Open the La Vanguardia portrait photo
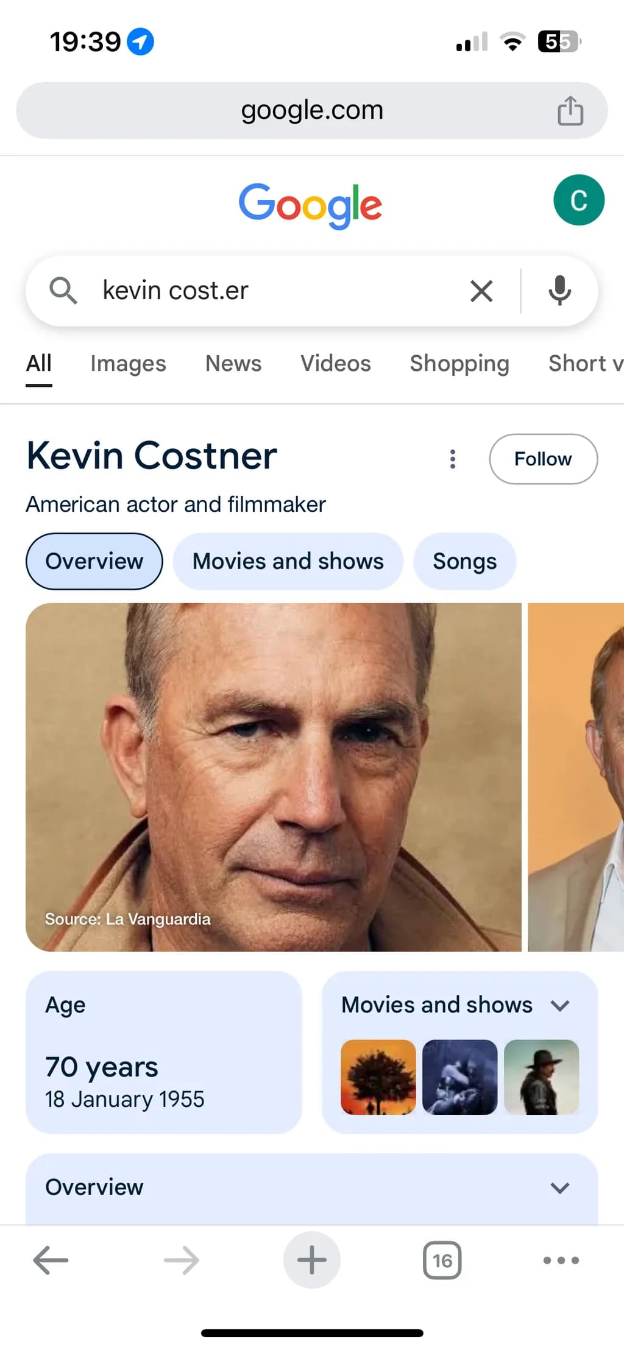 tap(274, 777)
